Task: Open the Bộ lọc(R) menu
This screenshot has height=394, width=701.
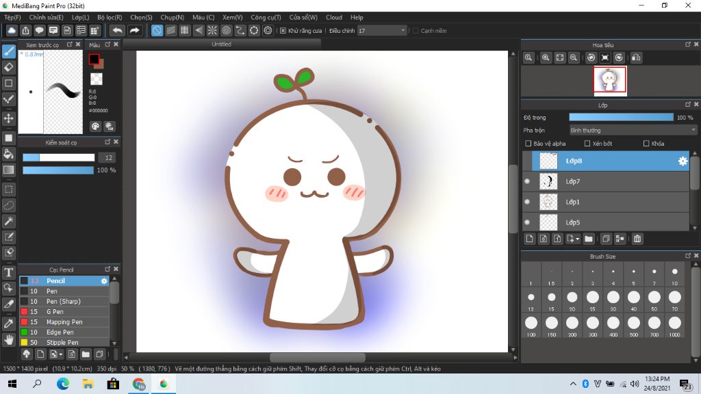Action: (110, 17)
